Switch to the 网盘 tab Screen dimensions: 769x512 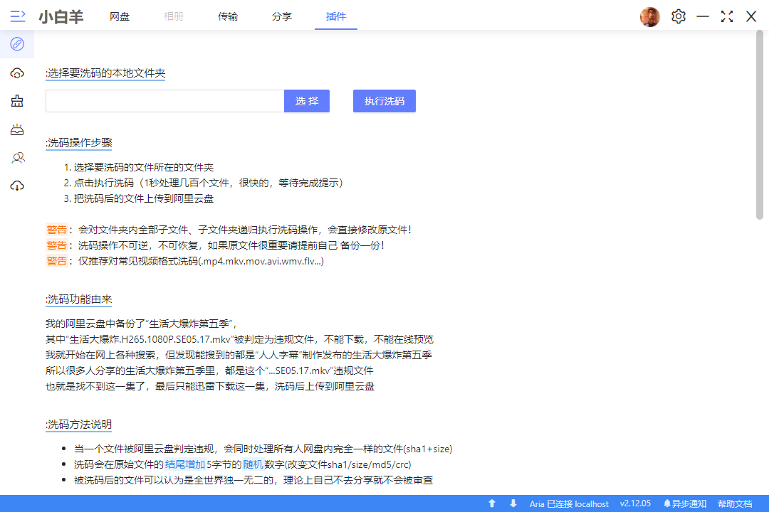pyautogui.click(x=119, y=16)
